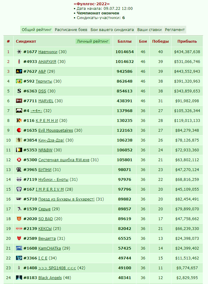Image resolution: width=208 pixels, height=284 pixels.
Task: Click the Black Angels emblem icon
Action: pos(19,278)
